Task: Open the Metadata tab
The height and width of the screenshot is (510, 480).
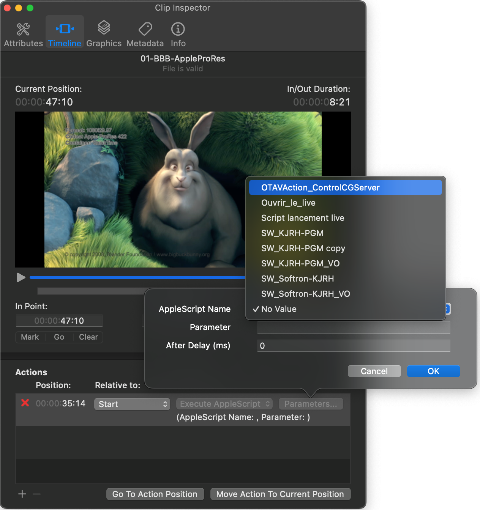Action: pyautogui.click(x=145, y=34)
